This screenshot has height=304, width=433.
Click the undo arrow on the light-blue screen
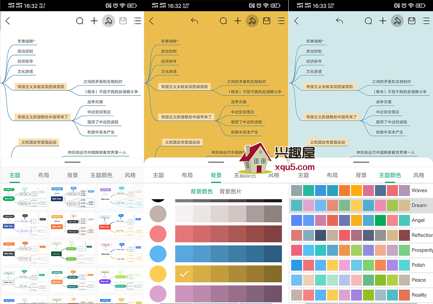tap(340, 21)
